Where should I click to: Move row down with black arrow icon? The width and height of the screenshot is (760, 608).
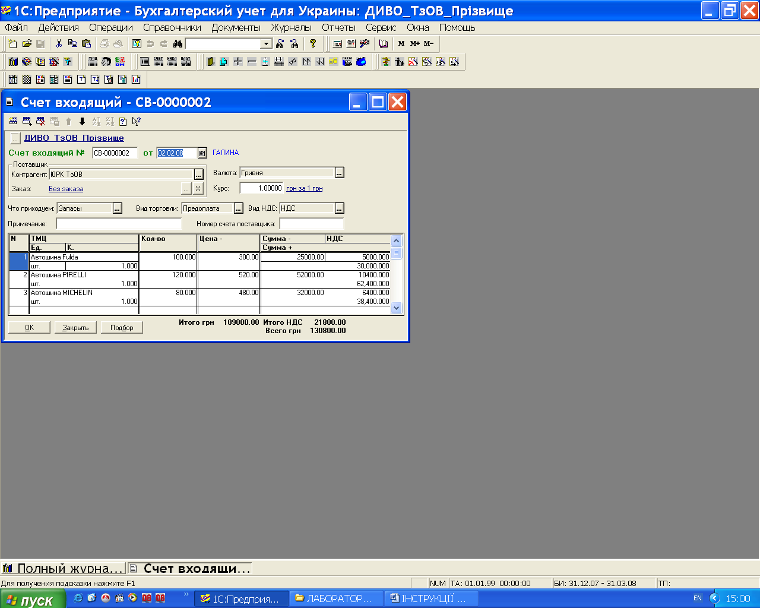click(x=82, y=121)
